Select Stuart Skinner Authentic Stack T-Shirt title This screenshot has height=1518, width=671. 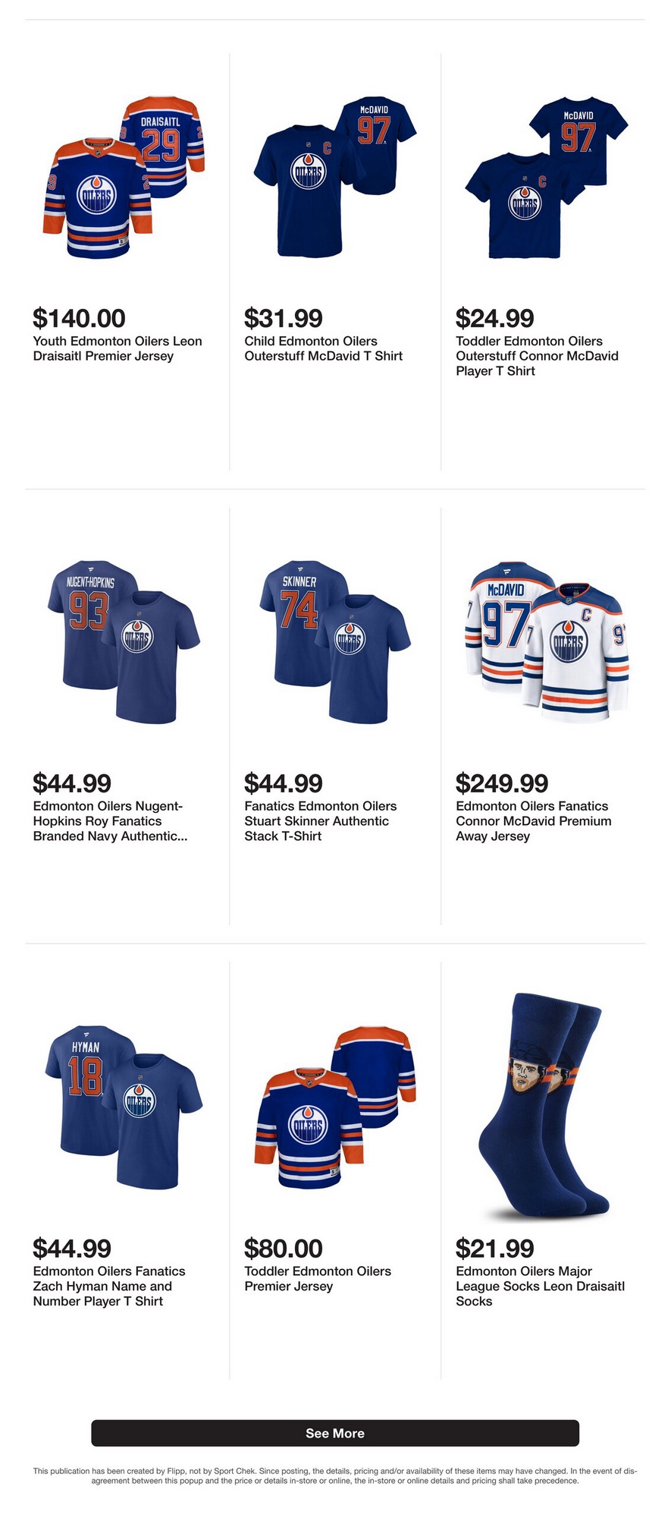[x=320, y=821]
